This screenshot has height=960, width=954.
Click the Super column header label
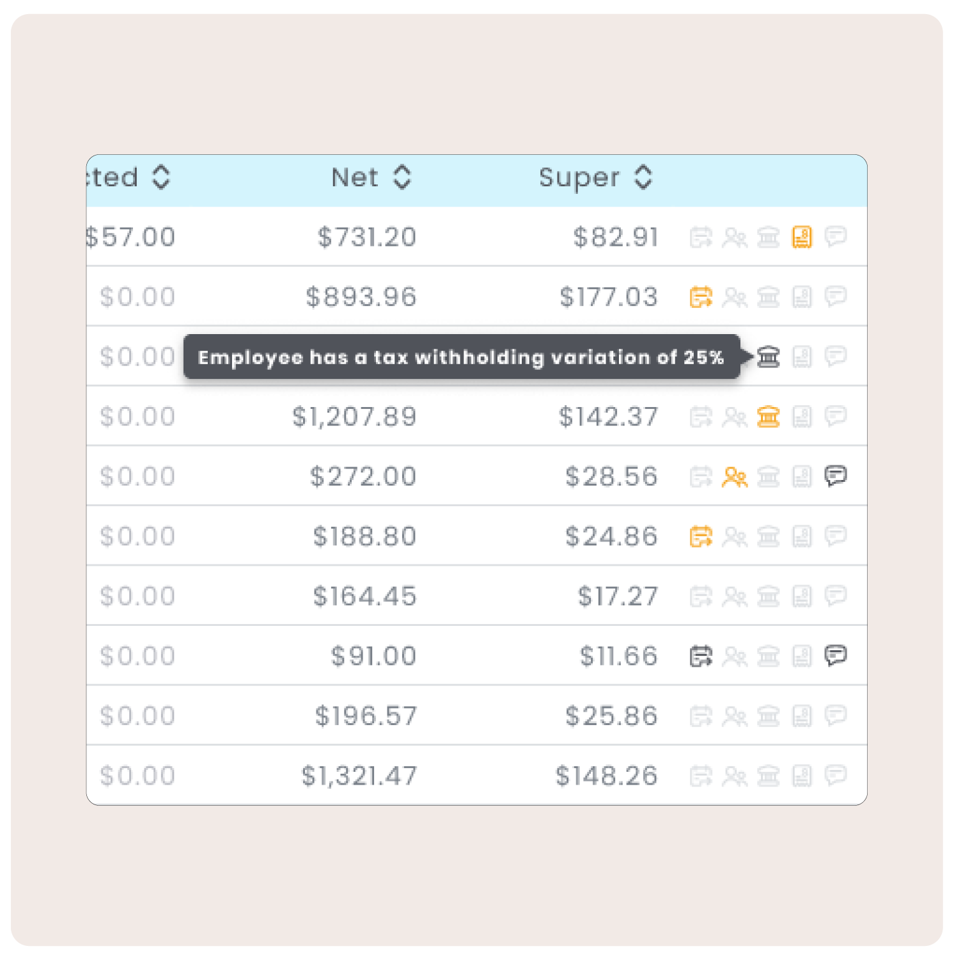[579, 177]
